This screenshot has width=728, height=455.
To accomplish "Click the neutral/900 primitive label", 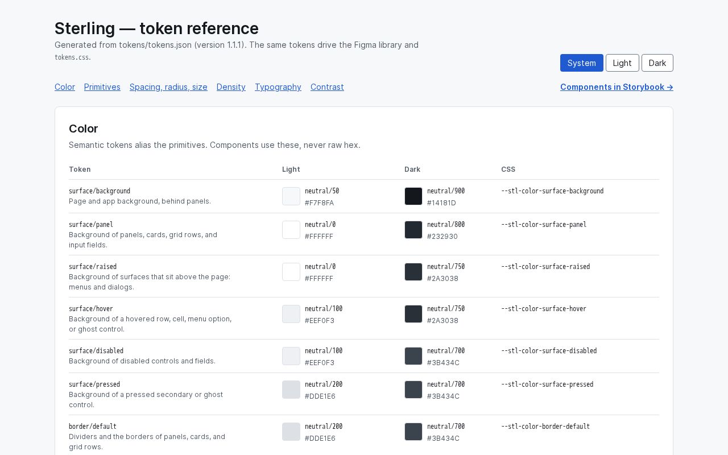I will [446, 191].
